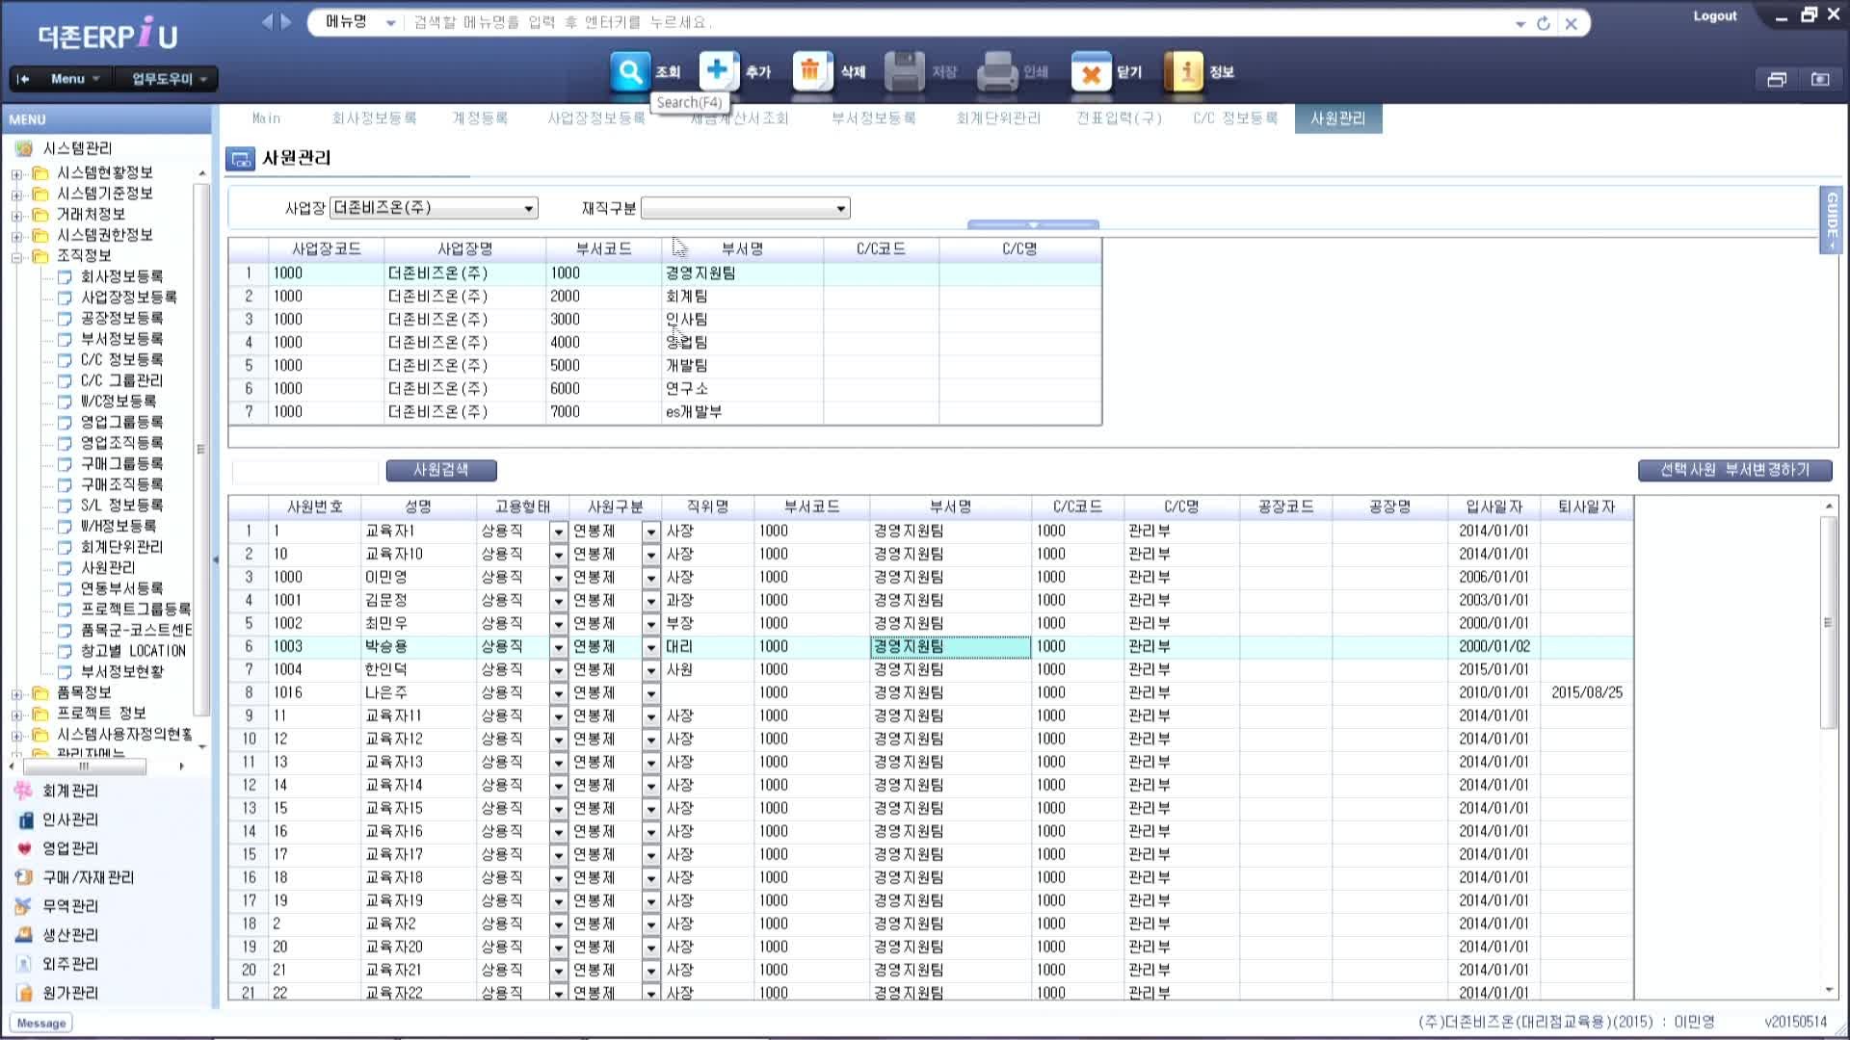Open 무역관리 module icon
The height and width of the screenshot is (1040, 1850).
click(x=24, y=906)
